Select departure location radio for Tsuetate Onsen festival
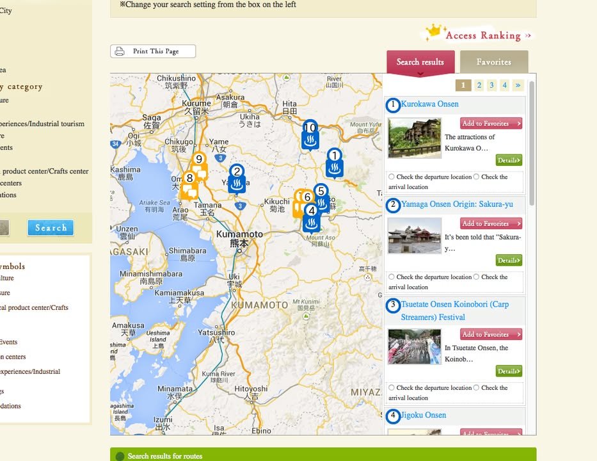The image size is (597, 461). tap(392, 388)
